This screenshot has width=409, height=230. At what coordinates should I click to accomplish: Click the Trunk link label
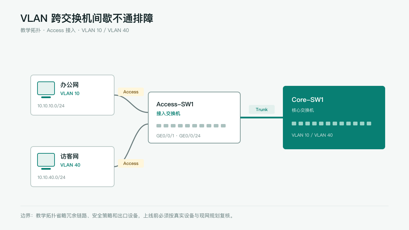[262, 110]
